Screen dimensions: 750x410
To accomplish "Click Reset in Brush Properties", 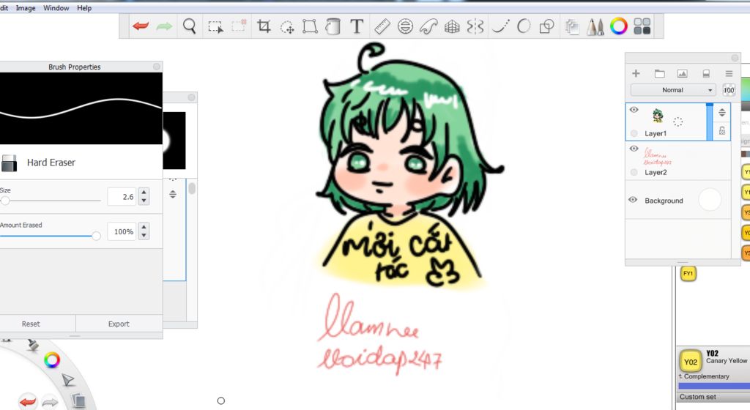I will [31, 324].
